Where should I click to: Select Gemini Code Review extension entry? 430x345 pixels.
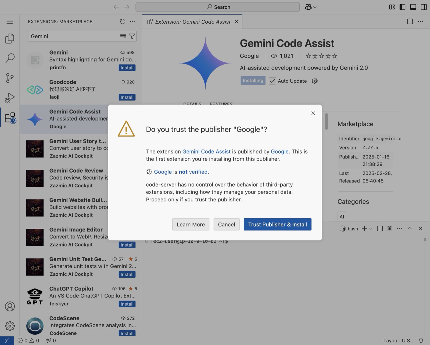pyautogui.click(x=64, y=178)
